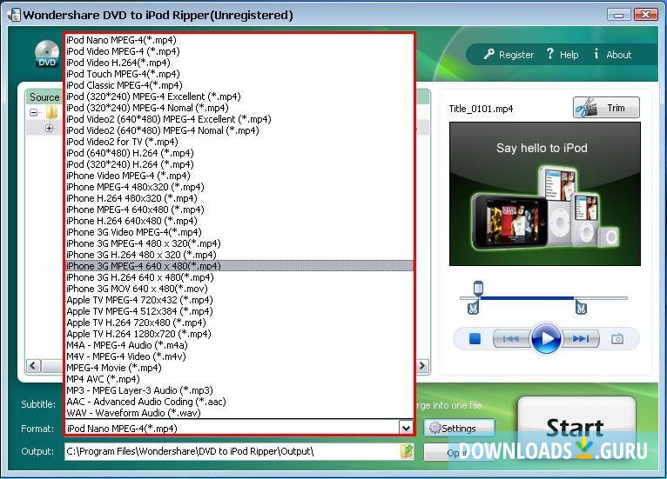The width and height of the screenshot is (667, 479).
Task: Select M4V - MPEG-4 Video (*.m4v)
Action: click(x=239, y=356)
